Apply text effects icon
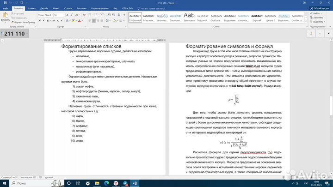333x187 pixels. point(68,21)
